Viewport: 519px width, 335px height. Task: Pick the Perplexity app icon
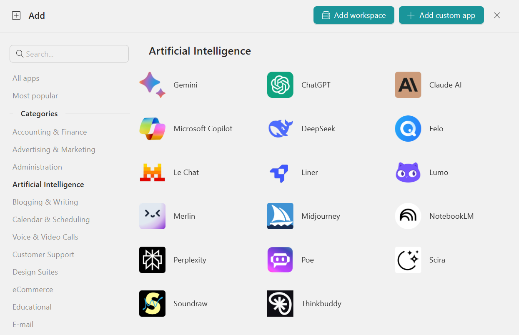(152, 260)
